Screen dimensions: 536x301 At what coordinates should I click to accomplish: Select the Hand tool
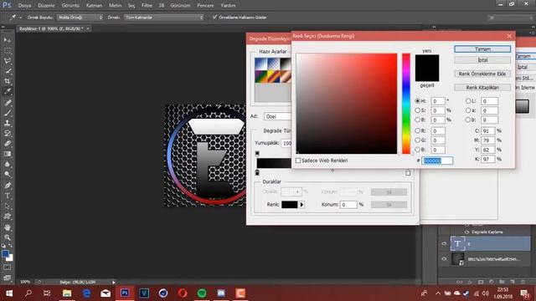click(8, 227)
